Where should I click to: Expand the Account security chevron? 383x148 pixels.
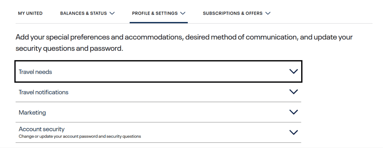[x=294, y=132]
